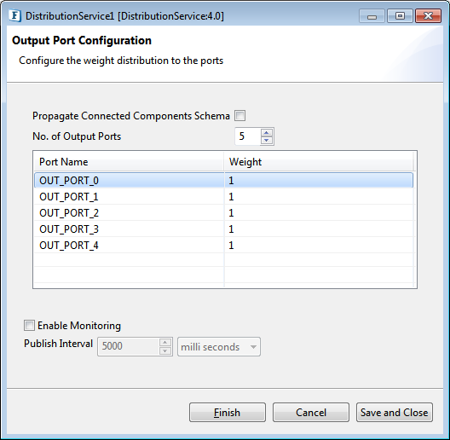Click the Finish button
The image size is (450, 440).
click(228, 413)
